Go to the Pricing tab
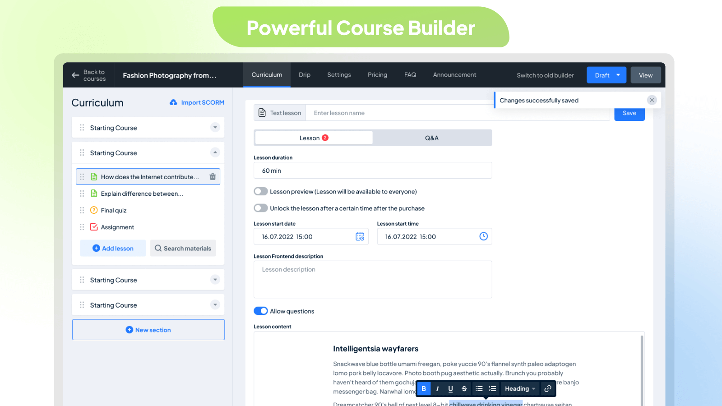This screenshot has height=406, width=722. (377, 75)
